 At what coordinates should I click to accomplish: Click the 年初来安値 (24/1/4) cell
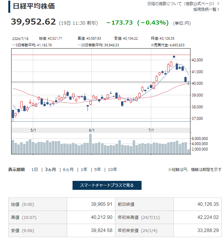click(x=144, y=230)
